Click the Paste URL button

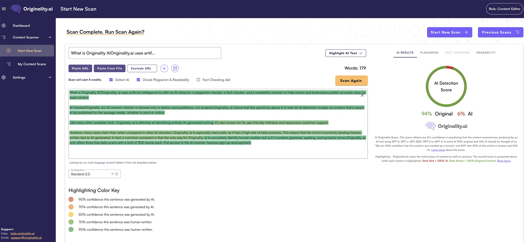tap(80, 68)
